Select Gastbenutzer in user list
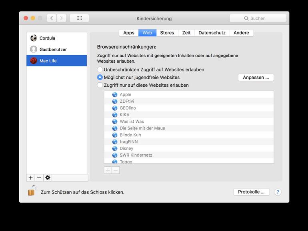 pos(56,49)
